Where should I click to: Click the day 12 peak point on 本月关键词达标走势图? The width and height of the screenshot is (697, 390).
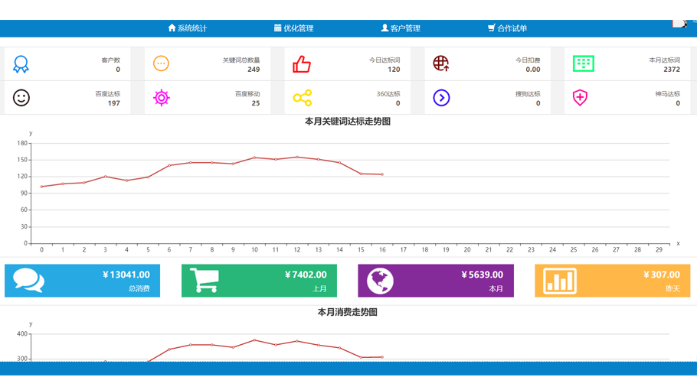click(297, 158)
